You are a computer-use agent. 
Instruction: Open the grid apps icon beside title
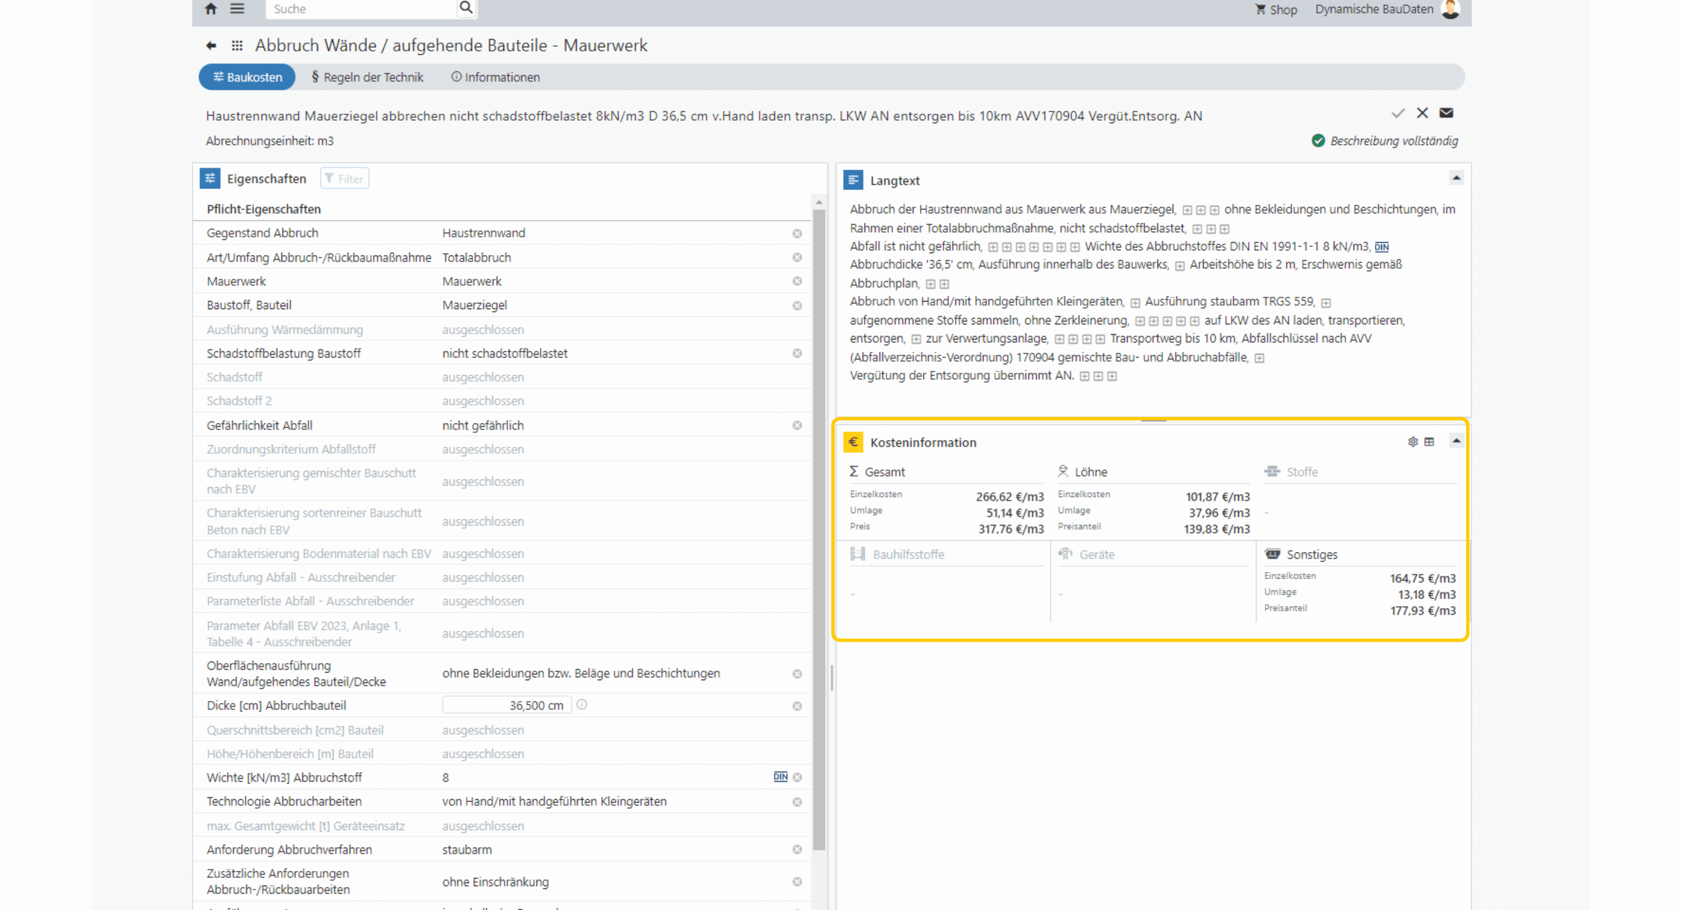237,45
